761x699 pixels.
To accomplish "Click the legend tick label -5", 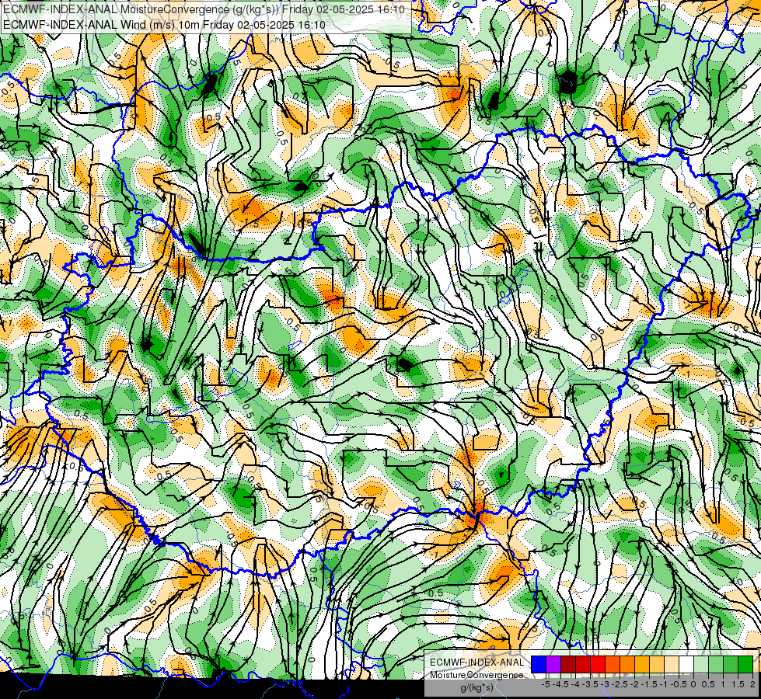I will [x=546, y=684].
